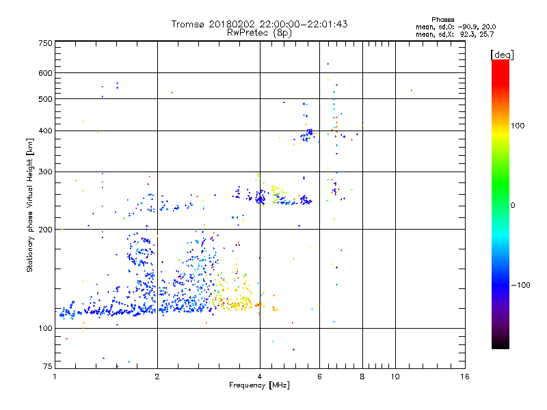Click the y-axis tick label '300'
The width and height of the screenshot is (547, 410).
click(x=46, y=172)
